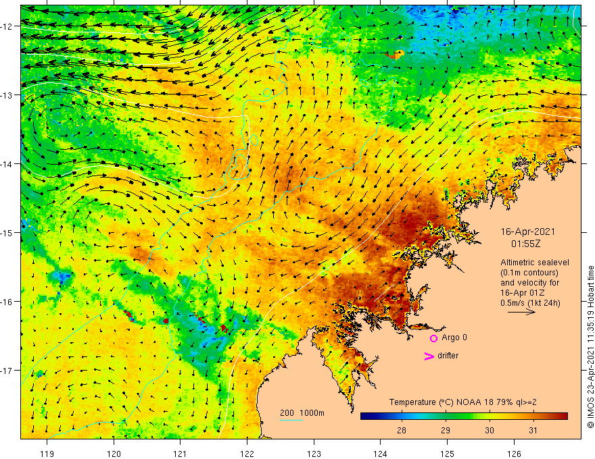Click the 'Altimetric sealevel' text line
Viewport: 595px width, 459px height.
535,263
